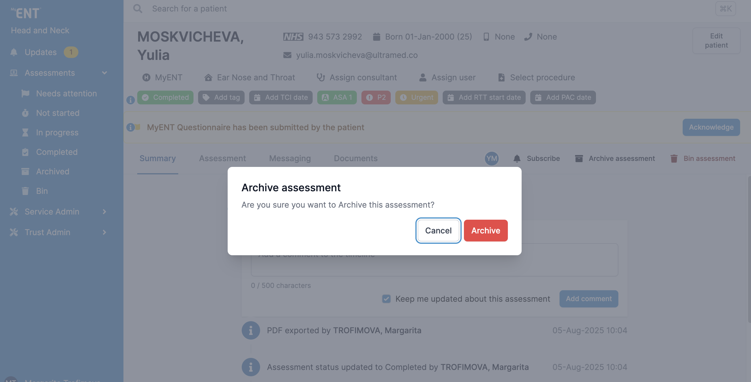This screenshot has height=382, width=751.
Task: Click the YM user avatar
Action: pos(491,158)
